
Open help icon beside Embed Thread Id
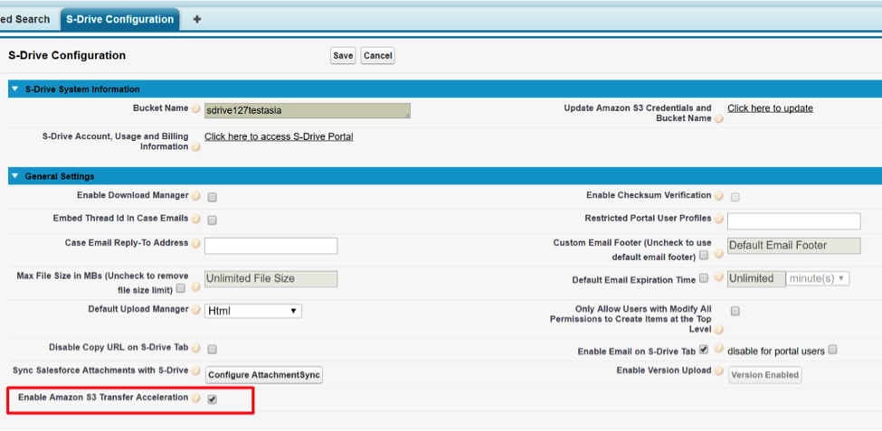195,219
